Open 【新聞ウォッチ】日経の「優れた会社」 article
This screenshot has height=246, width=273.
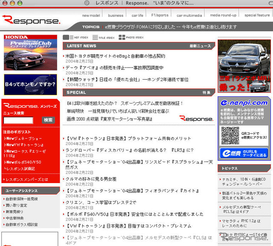point(127,80)
